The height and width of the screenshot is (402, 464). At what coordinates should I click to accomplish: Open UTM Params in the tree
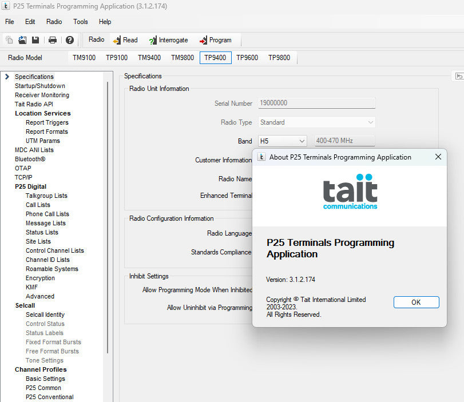[42, 141]
